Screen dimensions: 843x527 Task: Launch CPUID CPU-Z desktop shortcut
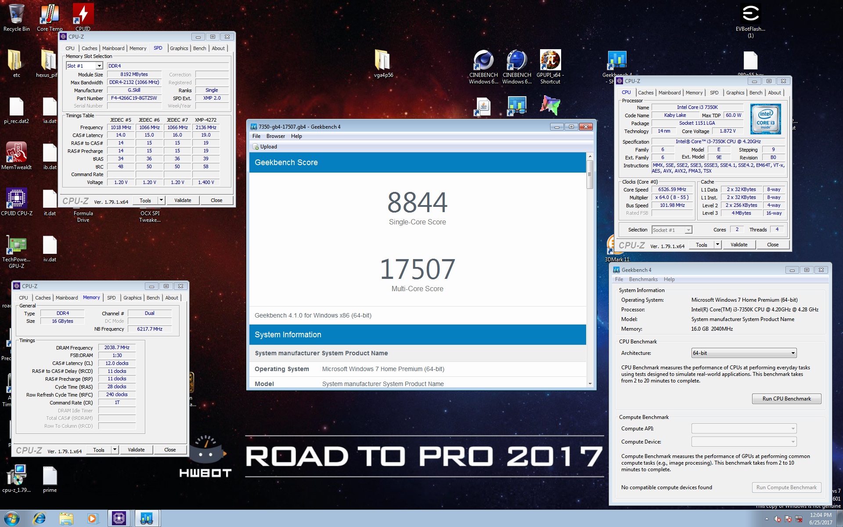pos(16,202)
